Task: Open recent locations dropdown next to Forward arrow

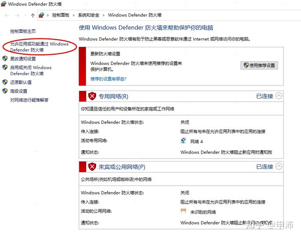Action: coord(26,15)
